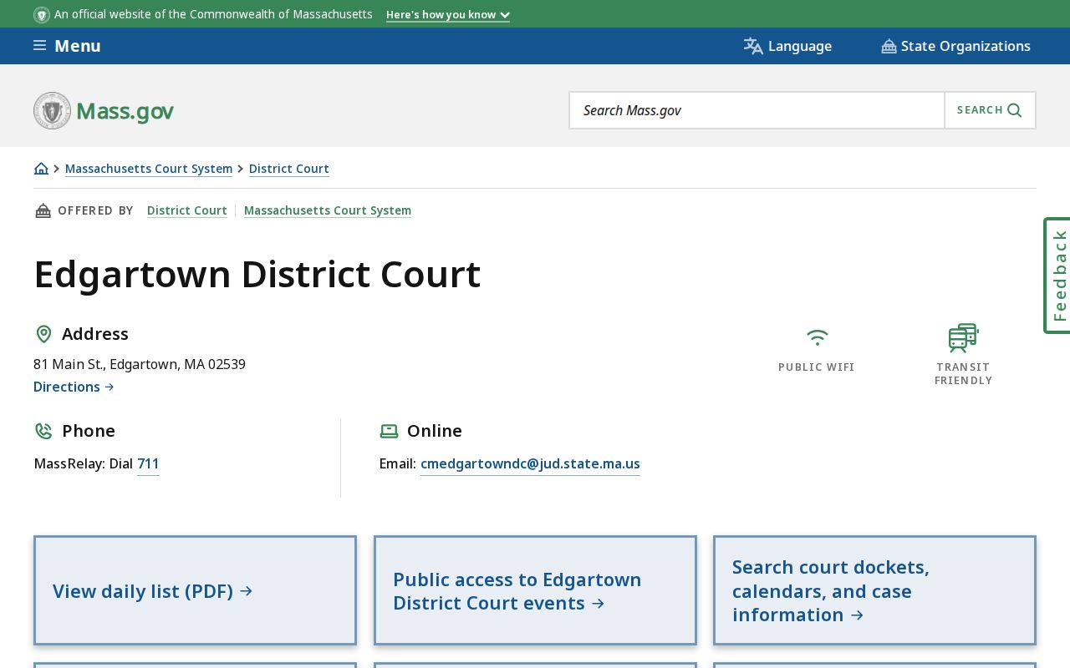Open Public access to Edgartown District Court events
Screen dimensions: 1070x668
[x=535, y=590]
